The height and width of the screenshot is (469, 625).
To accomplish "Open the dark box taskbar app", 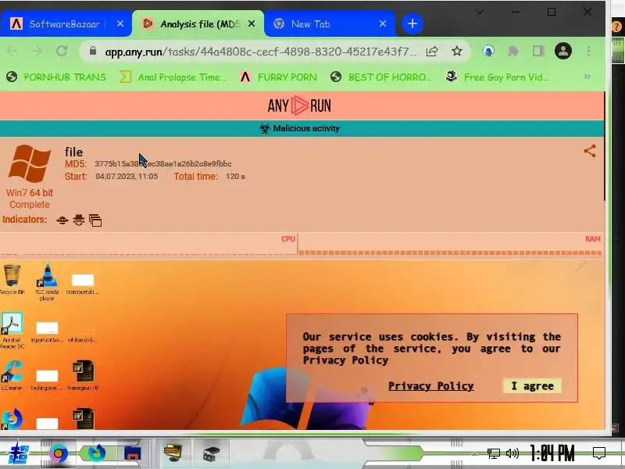I will [211, 453].
